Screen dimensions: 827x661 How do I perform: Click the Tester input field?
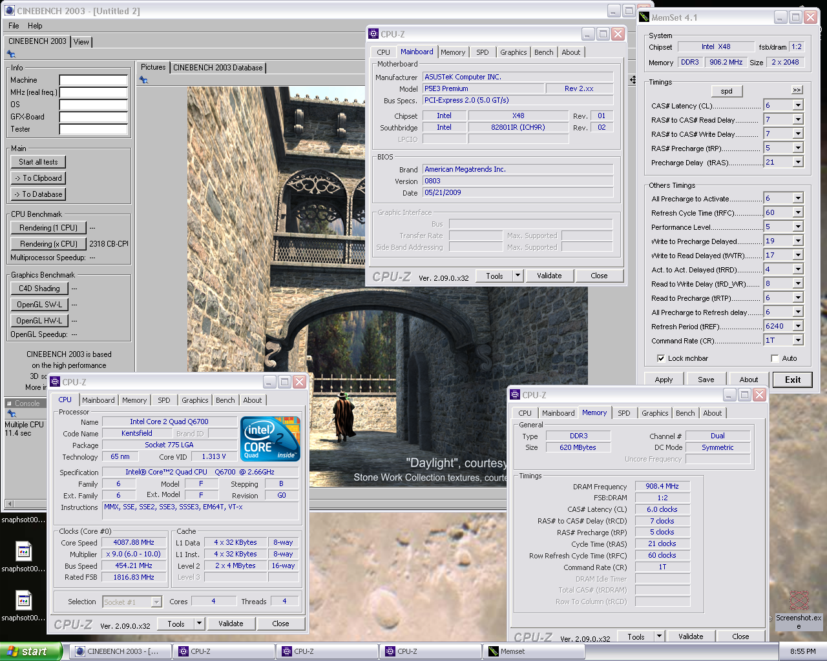(94, 129)
